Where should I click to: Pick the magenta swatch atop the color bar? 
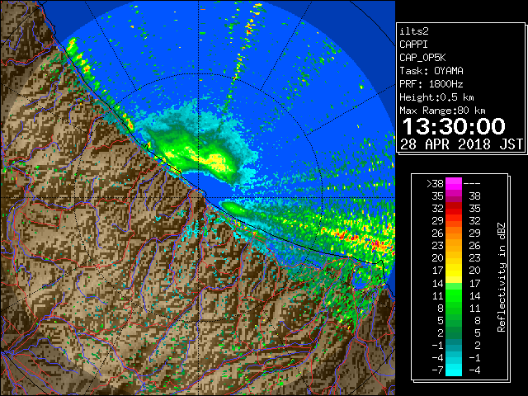pyautogui.click(x=454, y=184)
